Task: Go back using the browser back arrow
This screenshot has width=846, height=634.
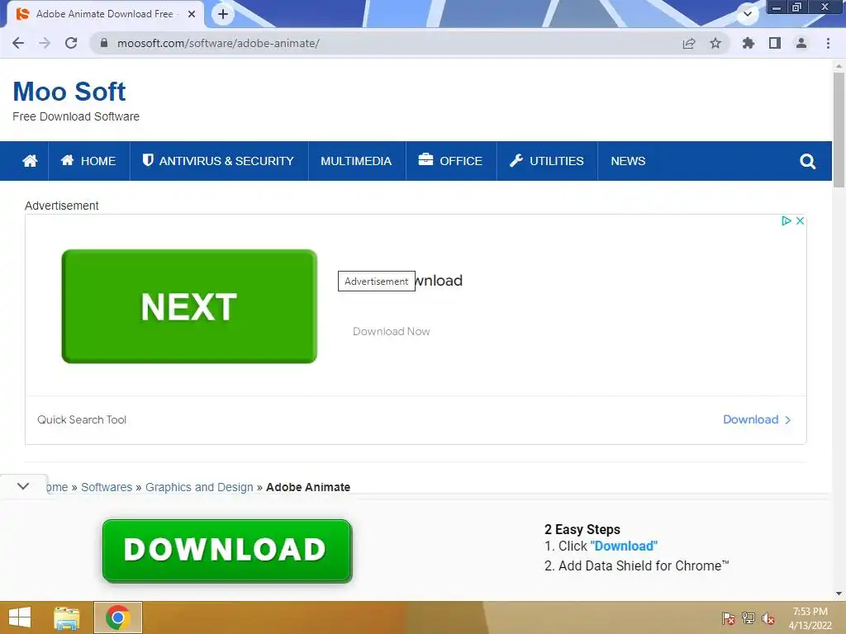Action: point(18,43)
